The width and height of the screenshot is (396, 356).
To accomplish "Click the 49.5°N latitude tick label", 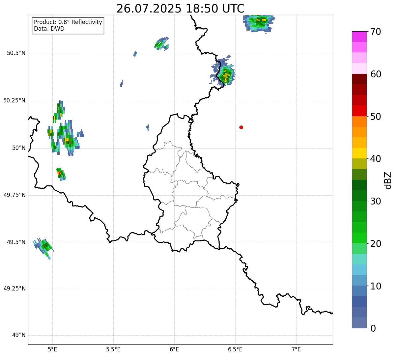I will pos(16,242).
